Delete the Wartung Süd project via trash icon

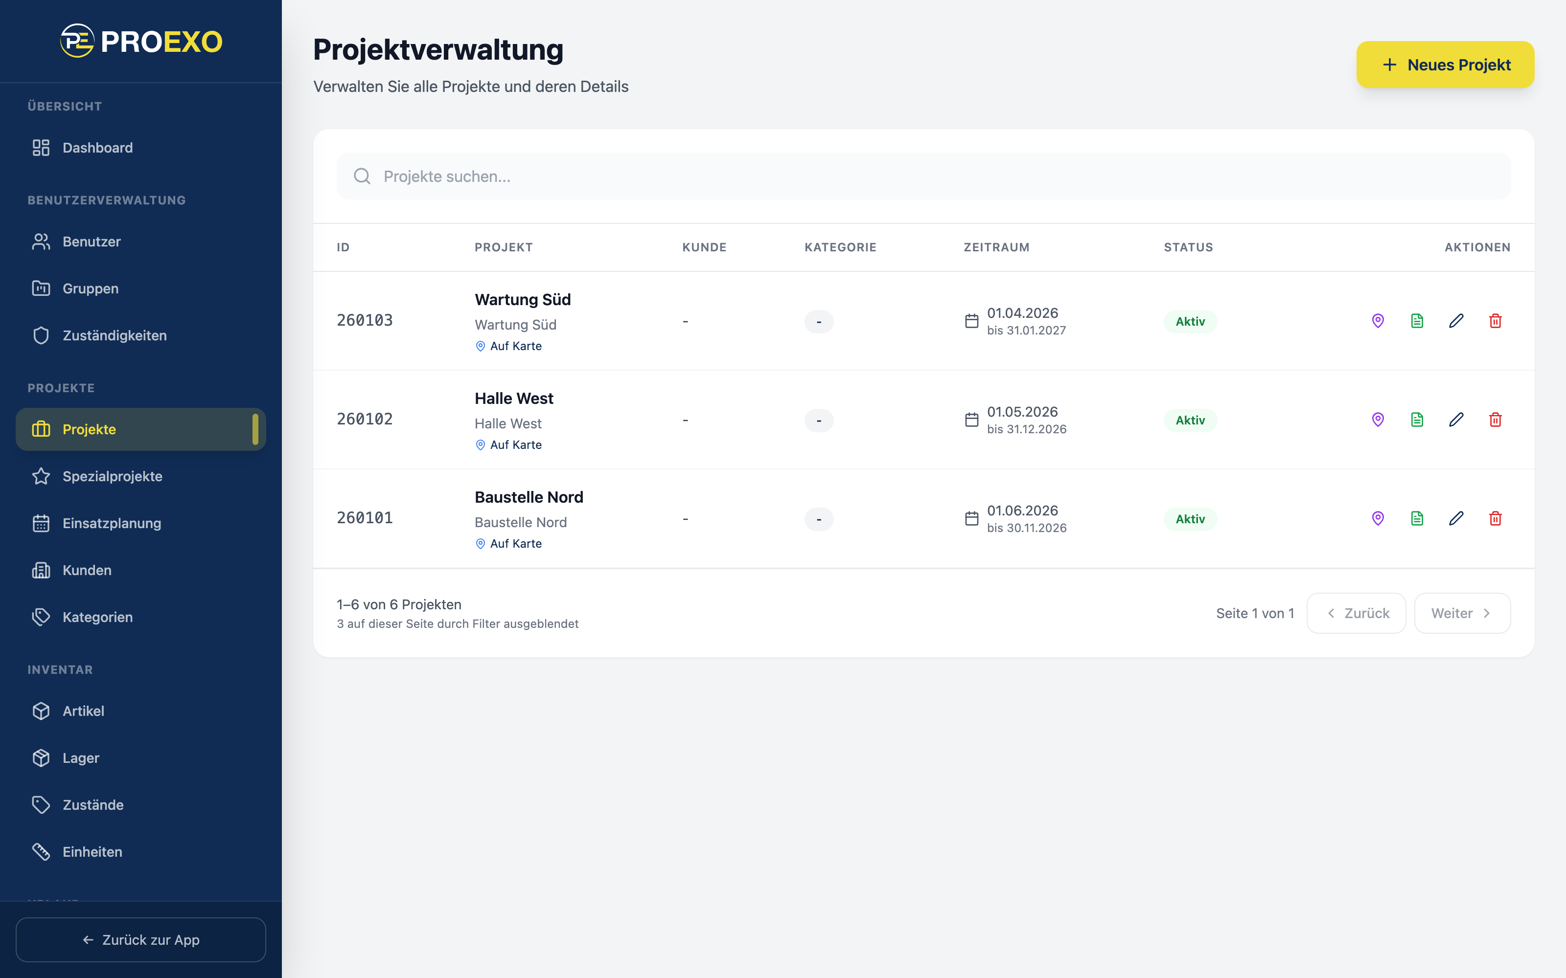click(x=1495, y=321)
